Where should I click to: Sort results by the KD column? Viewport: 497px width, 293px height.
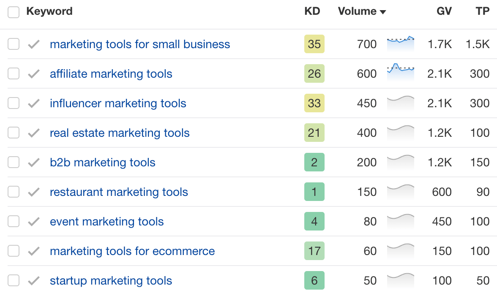(312, 11)
